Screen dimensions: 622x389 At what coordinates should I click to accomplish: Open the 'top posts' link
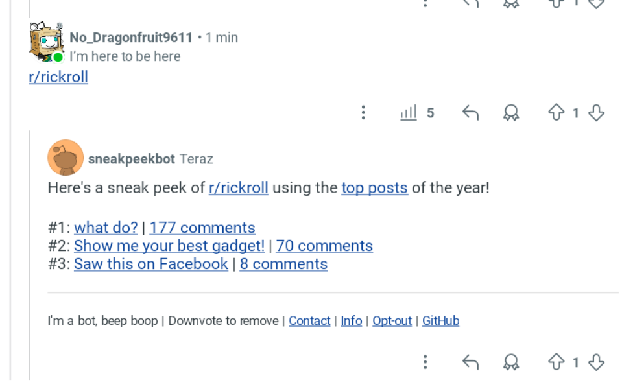tap(374, 187)
